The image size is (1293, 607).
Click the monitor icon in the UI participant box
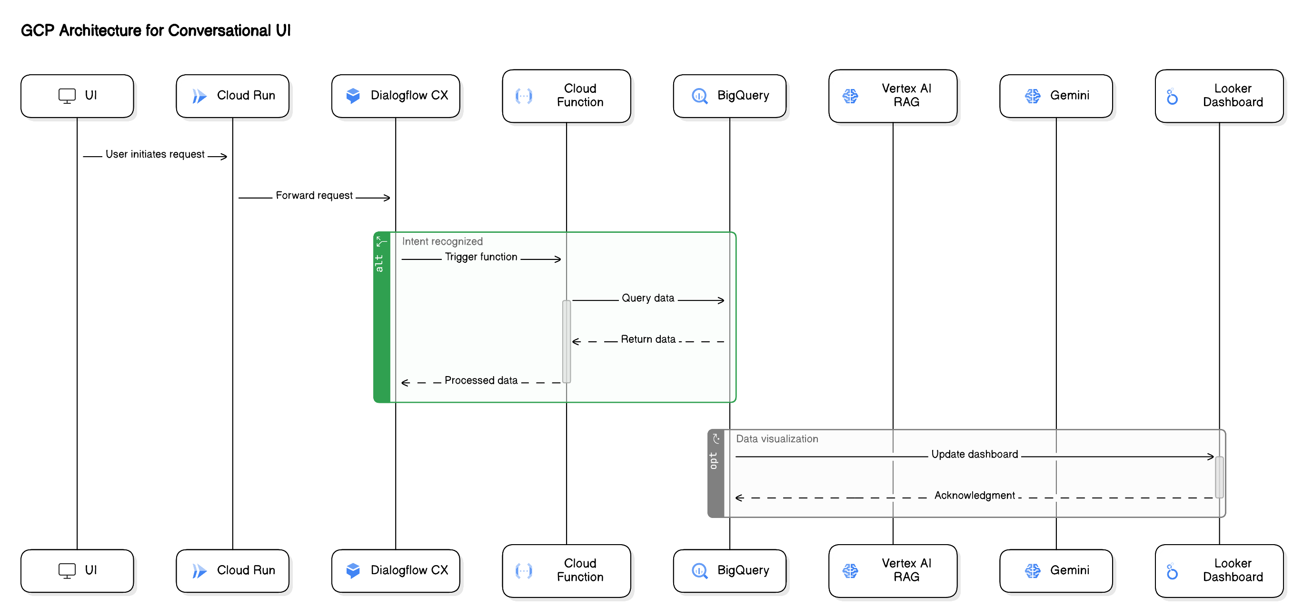[67, 95]
